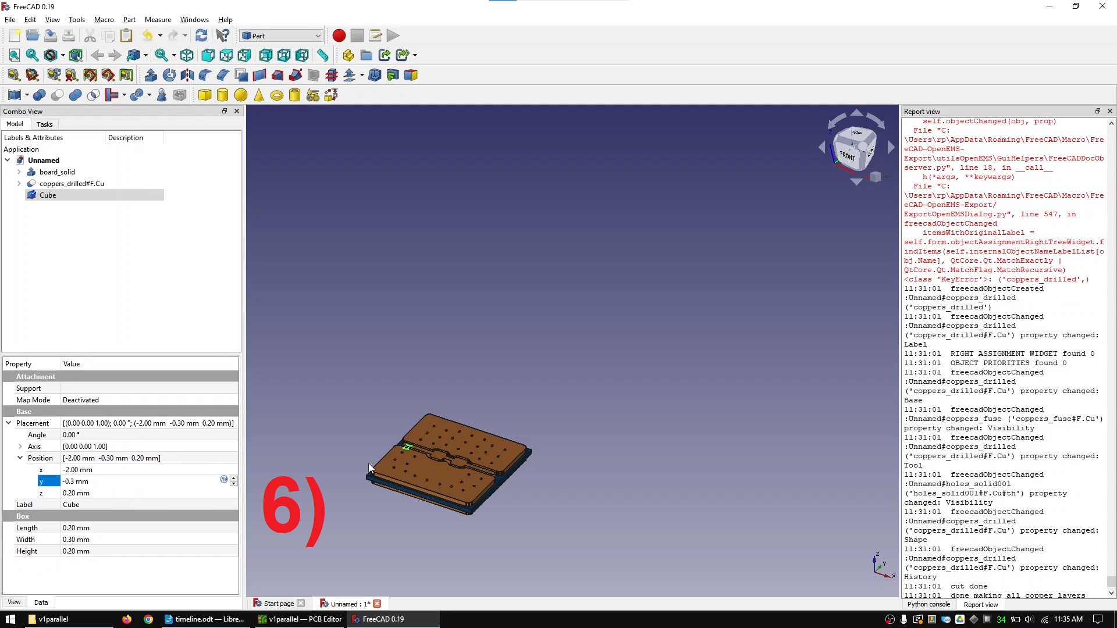Image resolution: width=1117 pixels, height=628 pixels.
Task: Activate the What's This help cursor
Action: coord(222,35)
